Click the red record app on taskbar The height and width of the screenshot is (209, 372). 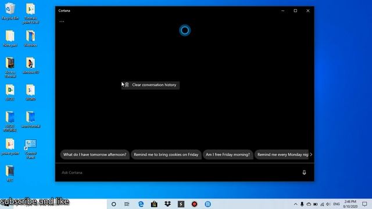click(194, 204)
